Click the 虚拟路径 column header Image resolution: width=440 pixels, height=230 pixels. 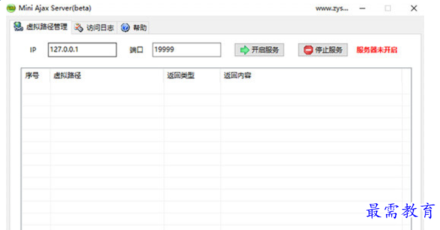[107, 75]
